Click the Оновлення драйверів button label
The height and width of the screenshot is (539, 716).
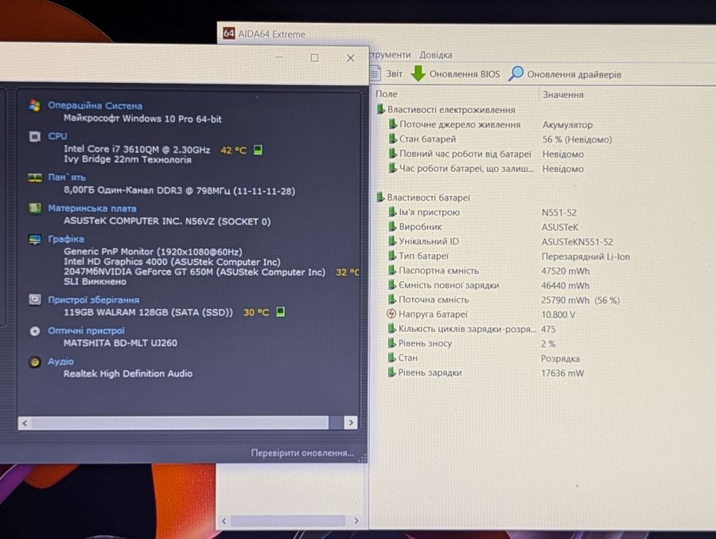click(x=574, y=75)
